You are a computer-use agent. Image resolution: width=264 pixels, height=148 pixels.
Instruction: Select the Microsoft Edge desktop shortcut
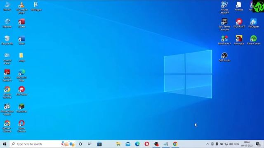[21, 75]
